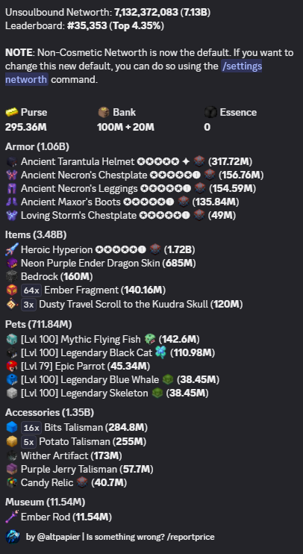Viewport: 303px width, 554px height.
Task: Click the Heroic Hyperion sword icon
Action: pyautogui.click(x=12, y=249)
